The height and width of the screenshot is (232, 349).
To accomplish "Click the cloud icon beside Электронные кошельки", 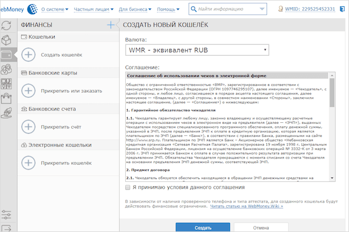I will (x=24, y=145).
